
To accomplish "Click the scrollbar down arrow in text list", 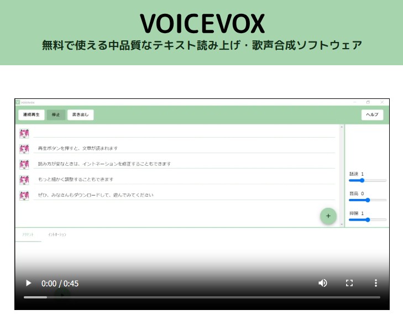I will (342, 224).
